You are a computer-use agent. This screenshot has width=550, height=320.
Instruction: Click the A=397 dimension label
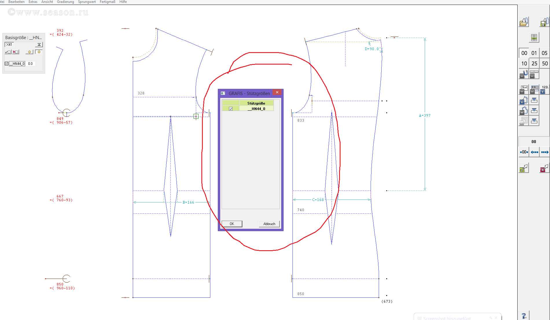[425, 116]
